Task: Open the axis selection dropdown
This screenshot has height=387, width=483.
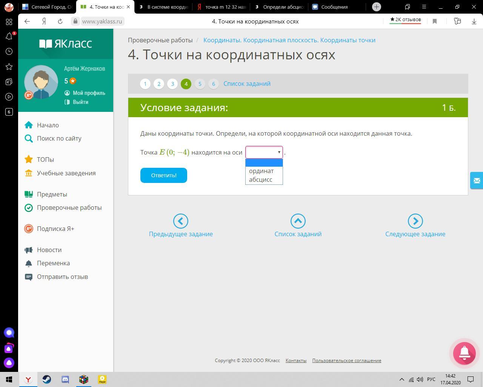Action: [x=264, y=152]
